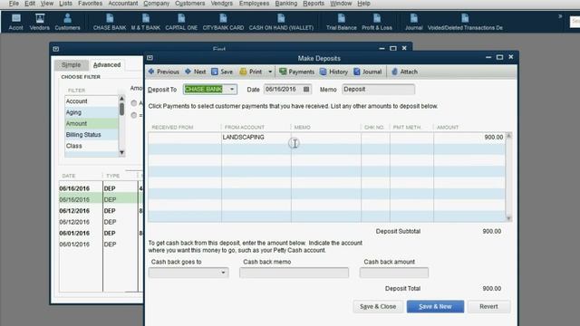Image resolution: width=580 pixels, height=326 pixels.
Task: Open the Date calendar picker icon
Action: point(306,89)
